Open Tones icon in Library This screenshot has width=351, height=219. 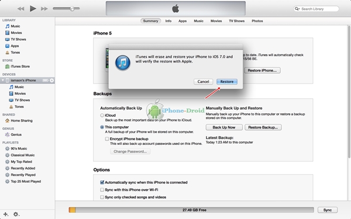8,53
